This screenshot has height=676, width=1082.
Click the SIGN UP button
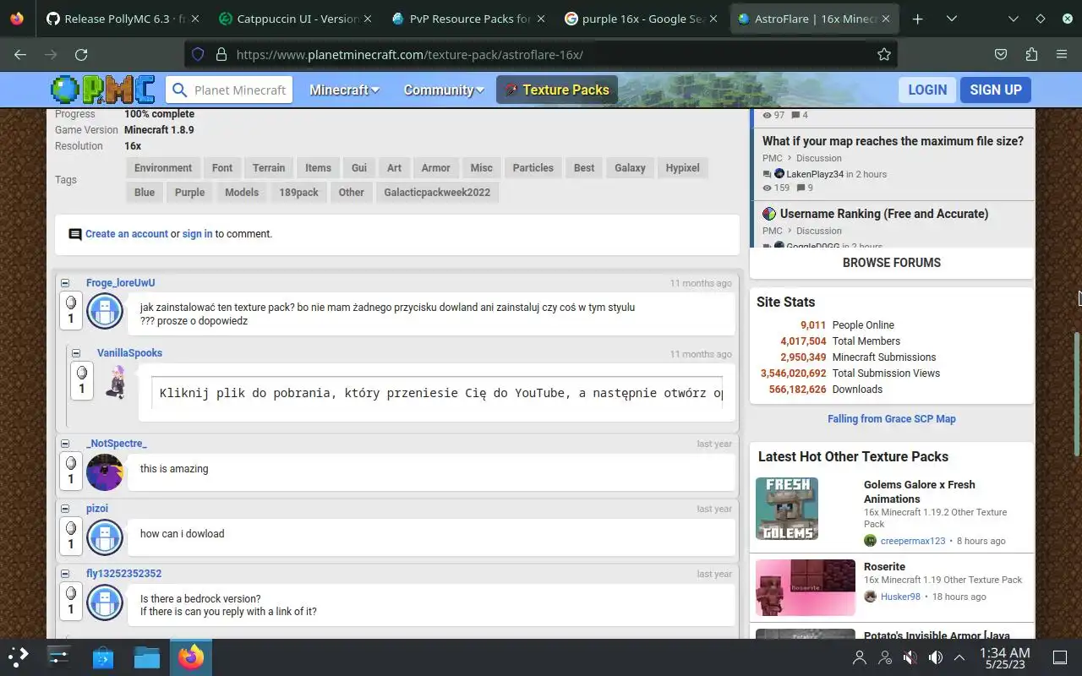[x=995, y=90]
